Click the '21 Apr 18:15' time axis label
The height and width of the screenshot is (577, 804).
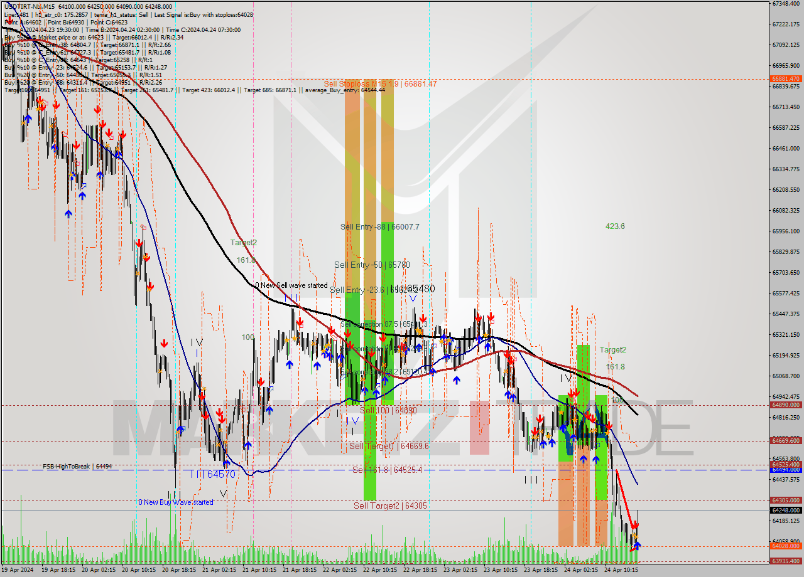click(x=300, y=570)
